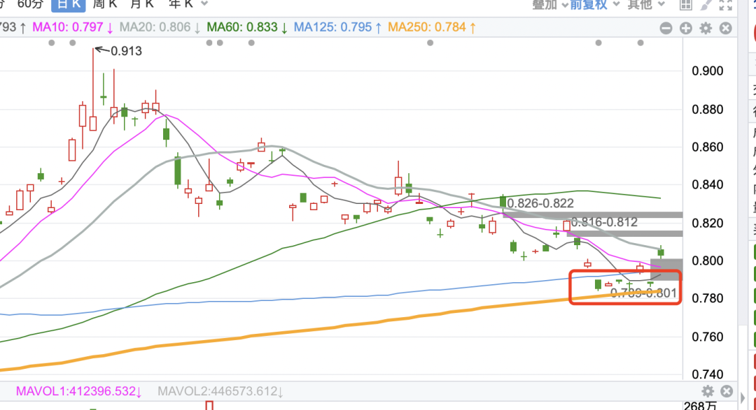Click the 0.800 price axis label
The width and height of the screenshot is (756, 410).
point(707,261)
